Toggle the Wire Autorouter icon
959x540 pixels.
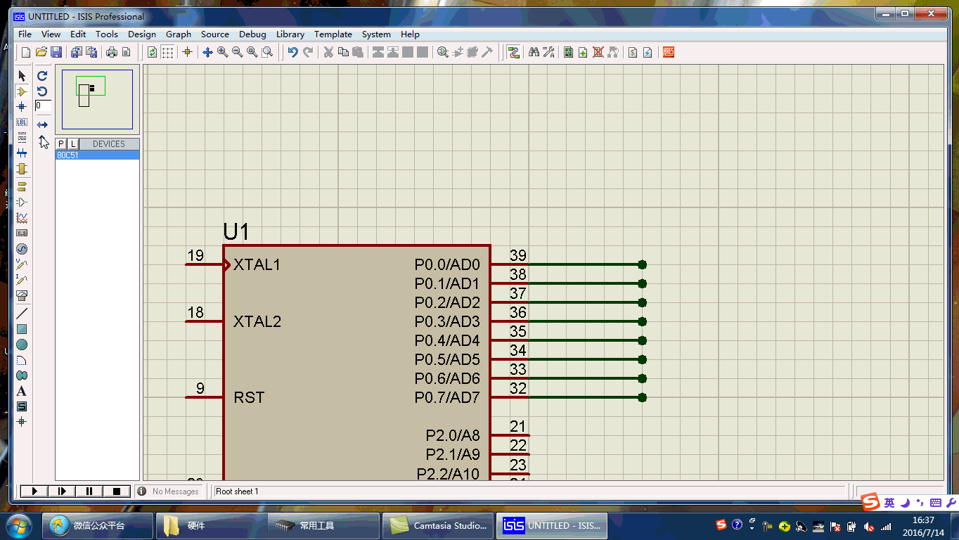click(x=514, y=52)
